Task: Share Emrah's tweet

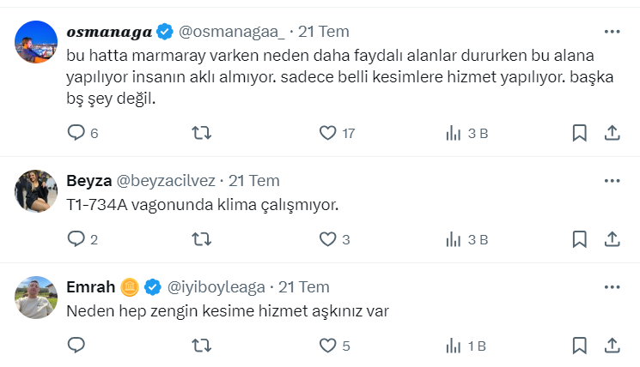Action: [x=613, y=346]
